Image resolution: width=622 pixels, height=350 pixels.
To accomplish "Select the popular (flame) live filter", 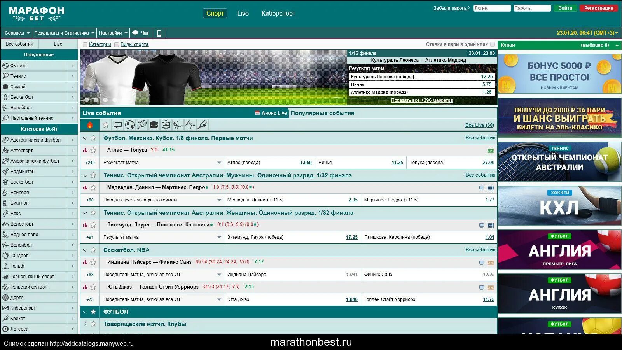I will click(x=90, y=125).
